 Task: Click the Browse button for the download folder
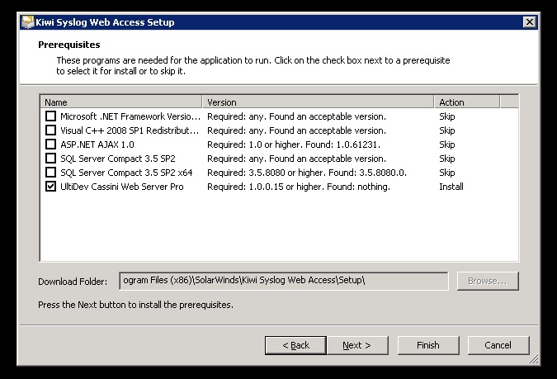point(488,281)
